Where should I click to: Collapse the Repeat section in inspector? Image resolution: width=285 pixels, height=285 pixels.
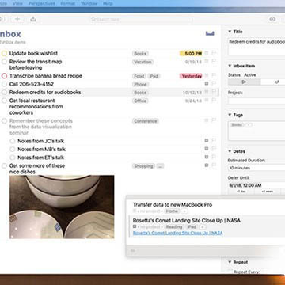click(x=230, y=262)
